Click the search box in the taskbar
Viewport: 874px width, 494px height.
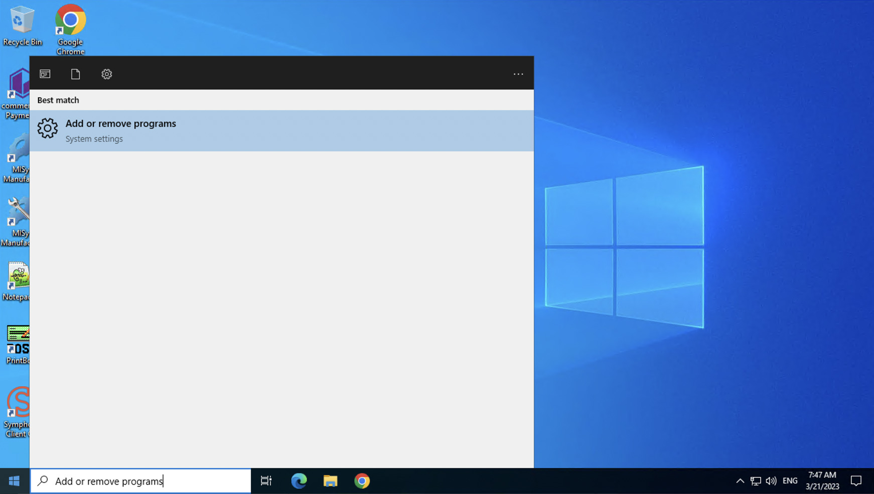click(x=141, y=481)
